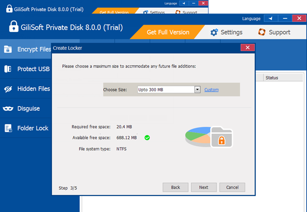Open Get Full Version tab in front window
Screen dimensions: 307x212
tap(168, 32)
